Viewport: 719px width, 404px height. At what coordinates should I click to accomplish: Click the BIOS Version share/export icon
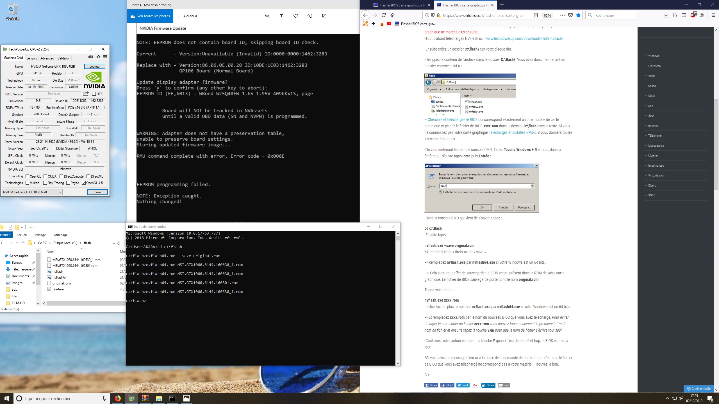pos(86,94)
